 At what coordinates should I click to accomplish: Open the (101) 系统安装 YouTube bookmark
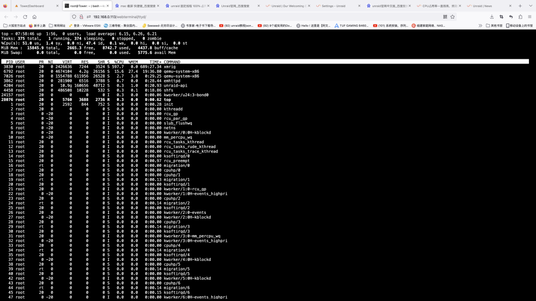390,26
